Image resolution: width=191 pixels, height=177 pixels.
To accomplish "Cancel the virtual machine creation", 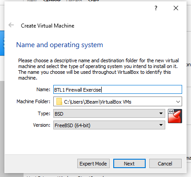I will [165, 164].
